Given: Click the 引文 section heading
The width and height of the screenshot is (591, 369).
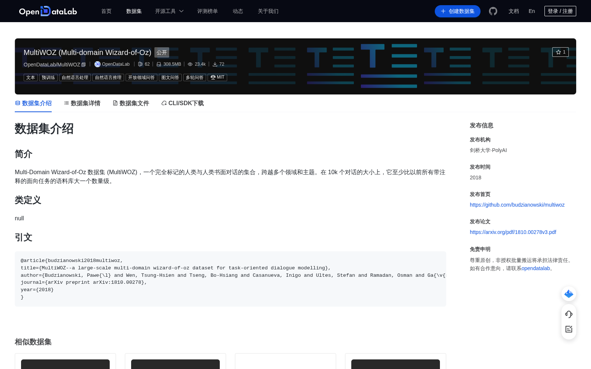Looking at the screenshot, I should (24, 237).
